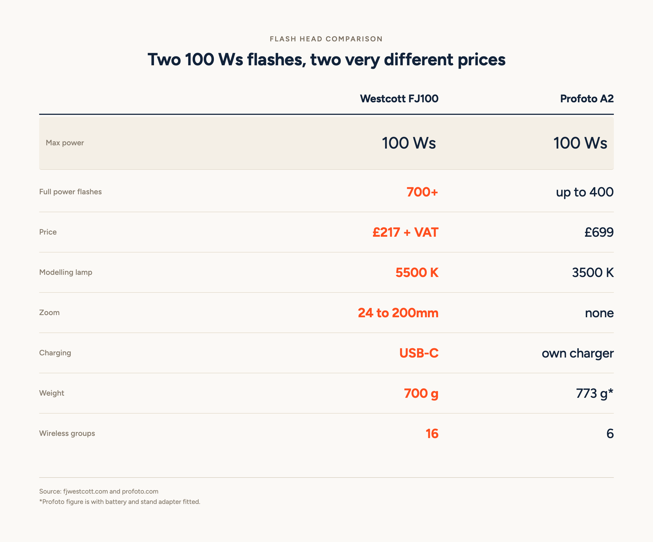Select the 24 to 200mm zoom value

398,313
